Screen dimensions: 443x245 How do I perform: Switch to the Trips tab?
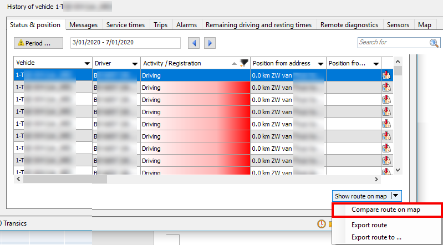click(x=160, y=25)
